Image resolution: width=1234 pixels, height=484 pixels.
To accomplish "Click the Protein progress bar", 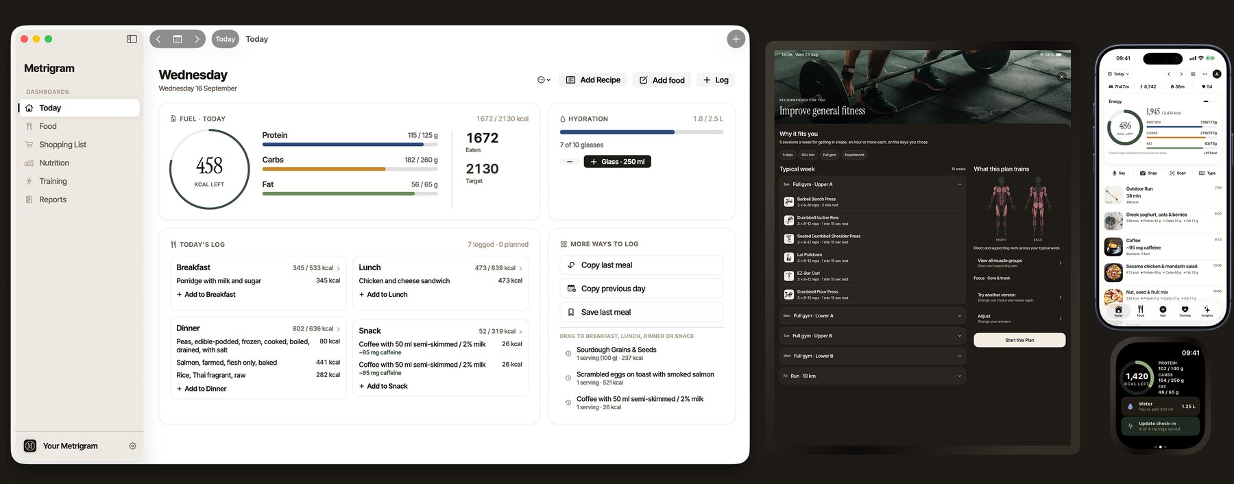I will (350, 145).
